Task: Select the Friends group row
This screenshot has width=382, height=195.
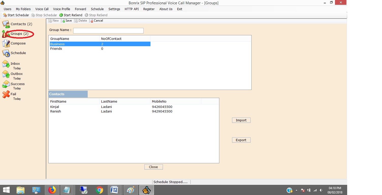Action: pyautogui.click(x=100, y=49)
